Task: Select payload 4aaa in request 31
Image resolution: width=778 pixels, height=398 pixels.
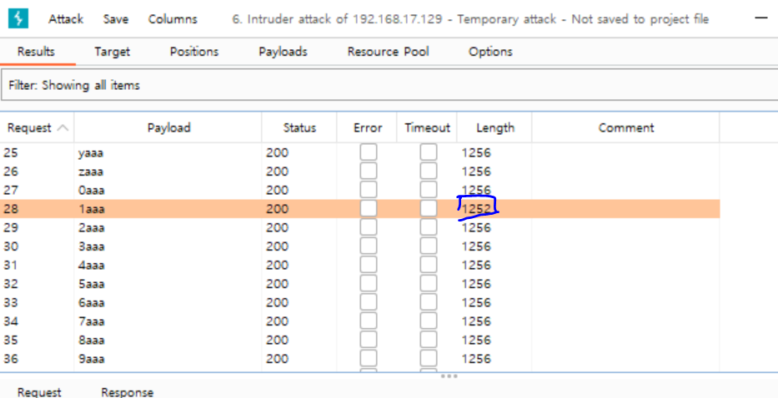Action: point(91,265)
